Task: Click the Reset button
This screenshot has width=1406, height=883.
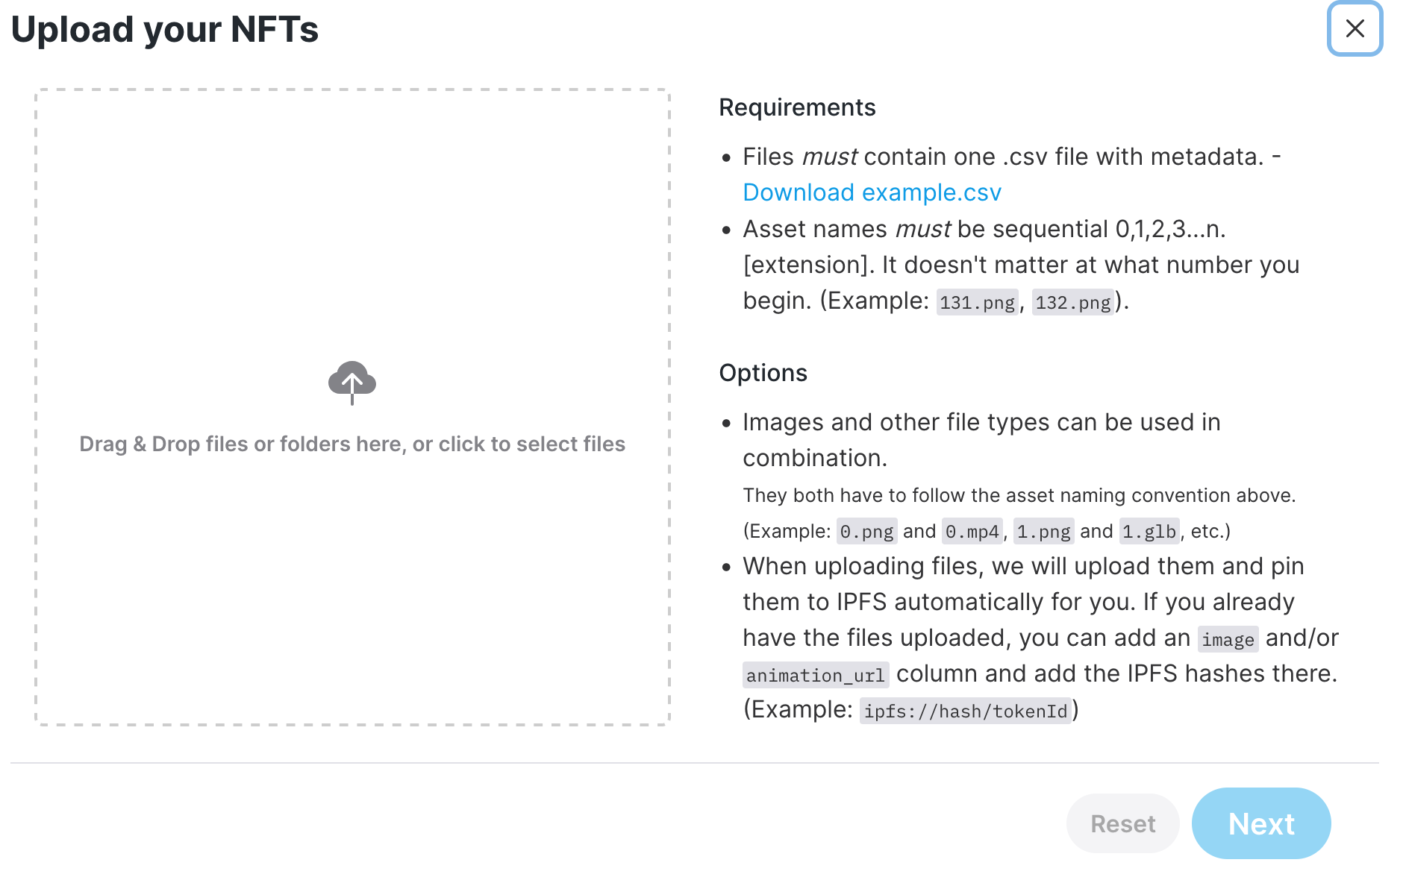Action: pyautogui.click(x=1122, y=823)
